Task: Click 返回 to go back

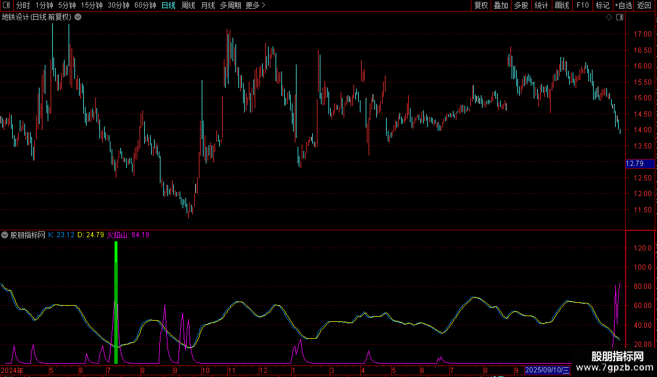Action: coord(644,5)
